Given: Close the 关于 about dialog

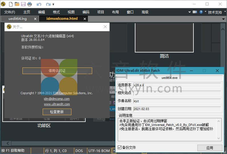Looking at the screenshot, I should (x=105, y=27).
